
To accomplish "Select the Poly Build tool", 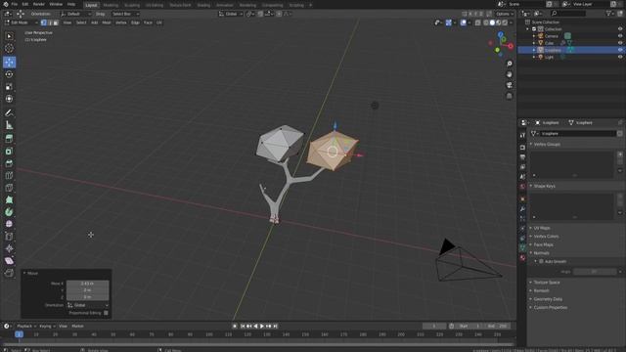I will [x=9, y=199].
